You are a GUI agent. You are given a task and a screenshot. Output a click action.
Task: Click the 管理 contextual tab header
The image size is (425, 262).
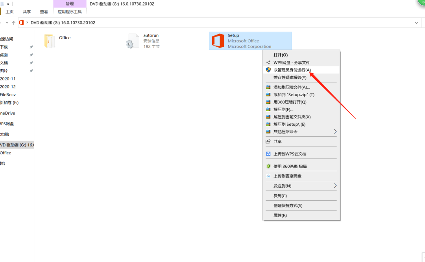coord(70,4)
